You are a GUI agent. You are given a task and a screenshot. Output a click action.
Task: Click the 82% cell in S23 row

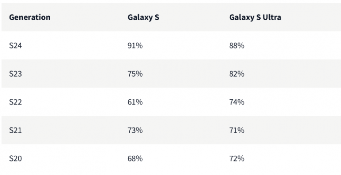236,74
